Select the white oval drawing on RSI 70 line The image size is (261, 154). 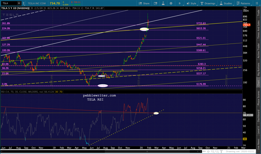click(x=156, y=113)
